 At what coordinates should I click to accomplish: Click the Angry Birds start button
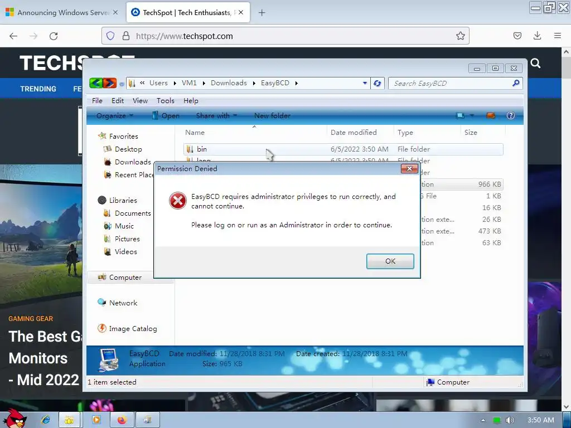[x=15, y=419]
